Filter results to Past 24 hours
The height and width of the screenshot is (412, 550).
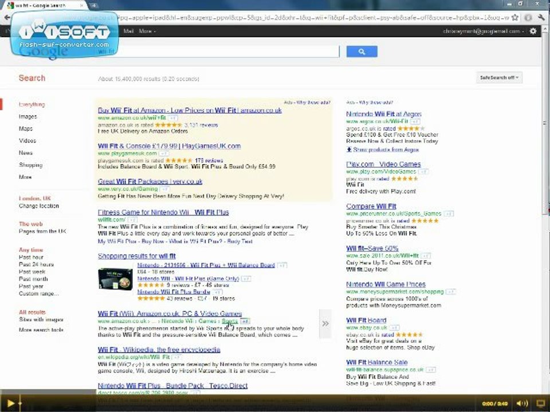point(37,264)
